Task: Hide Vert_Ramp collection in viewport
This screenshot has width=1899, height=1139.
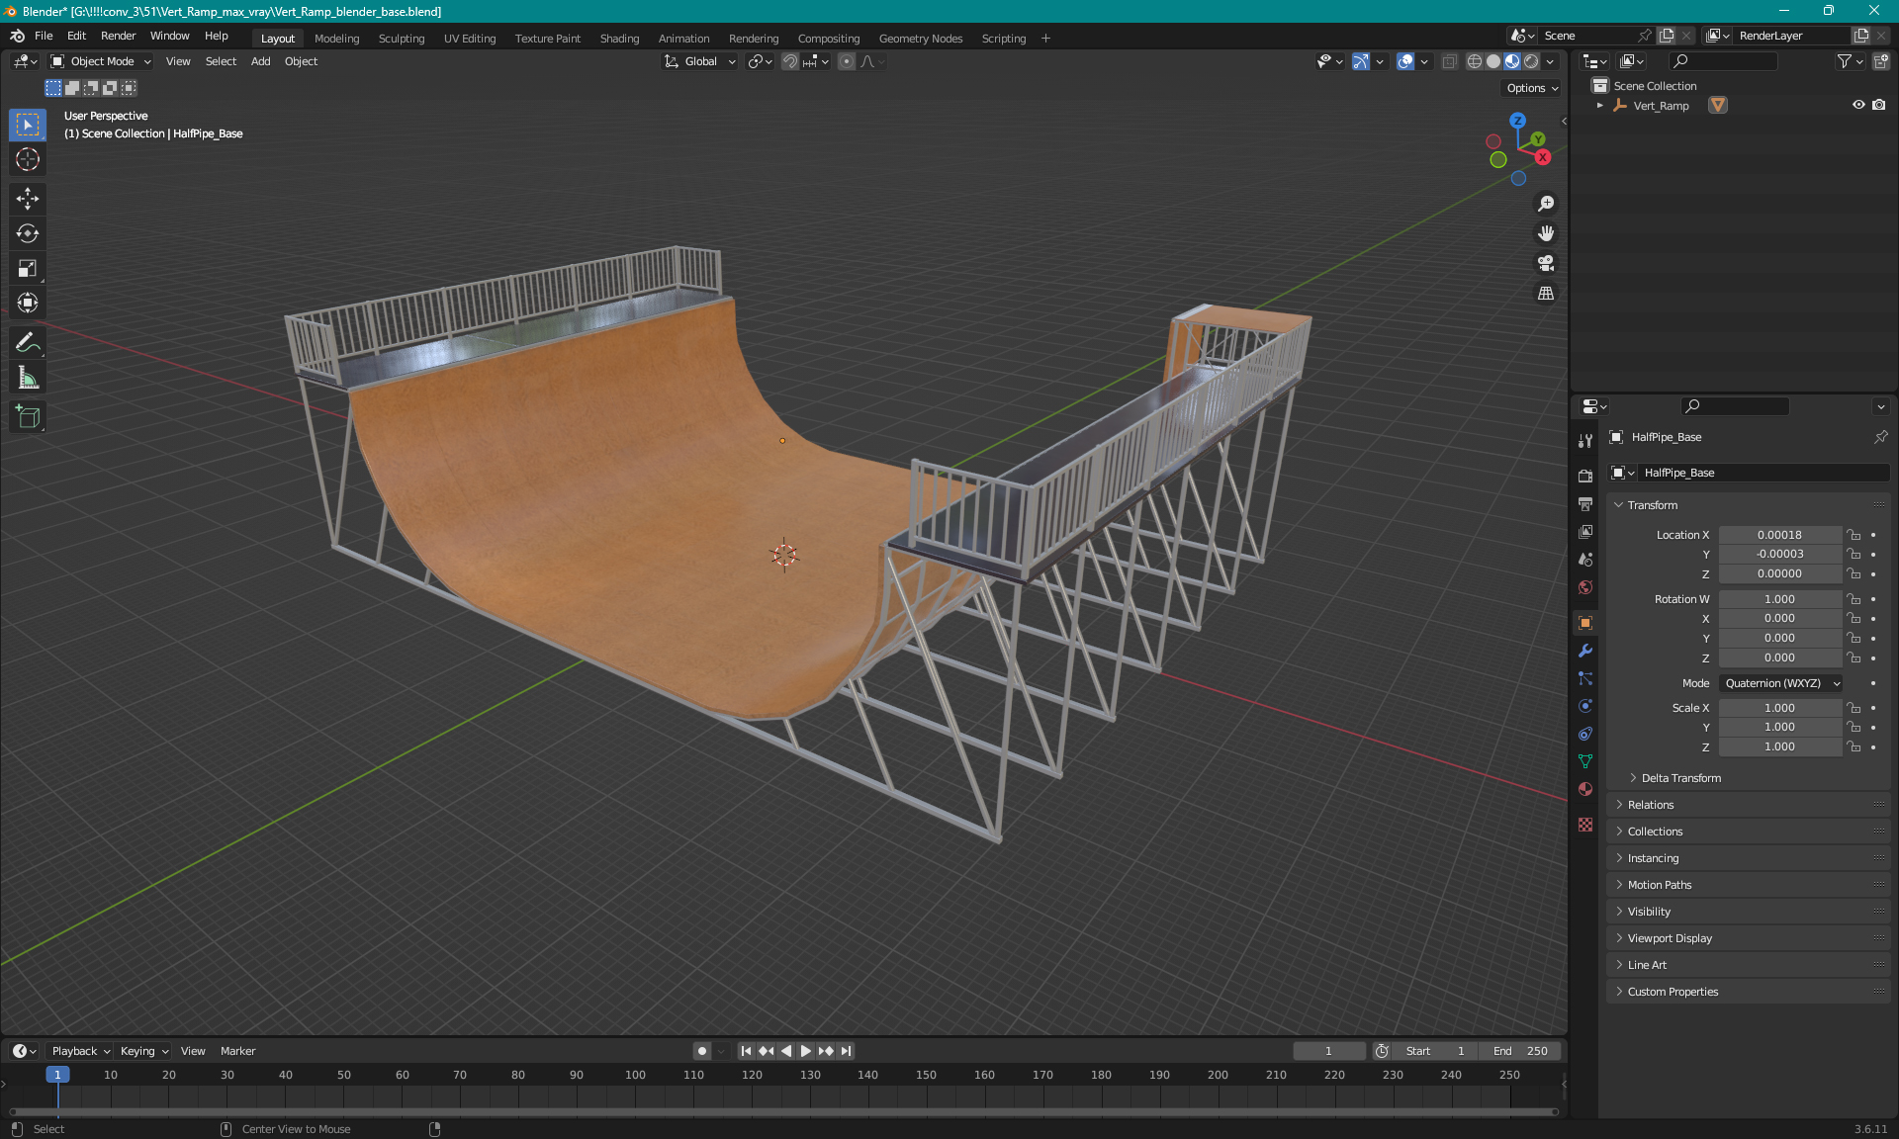Action: click(1858, 105)
